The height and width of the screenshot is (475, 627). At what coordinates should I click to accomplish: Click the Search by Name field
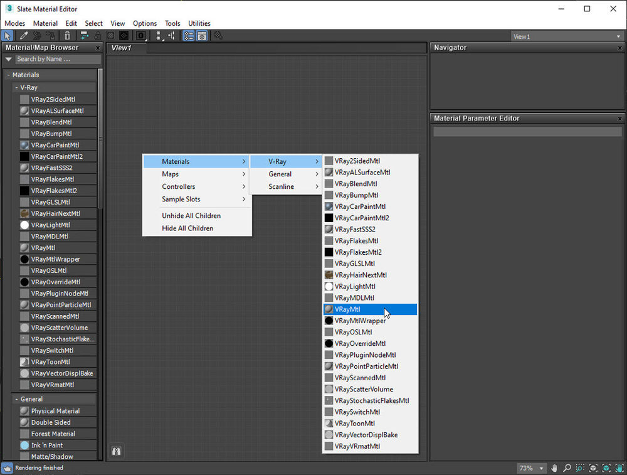point(56,59)
